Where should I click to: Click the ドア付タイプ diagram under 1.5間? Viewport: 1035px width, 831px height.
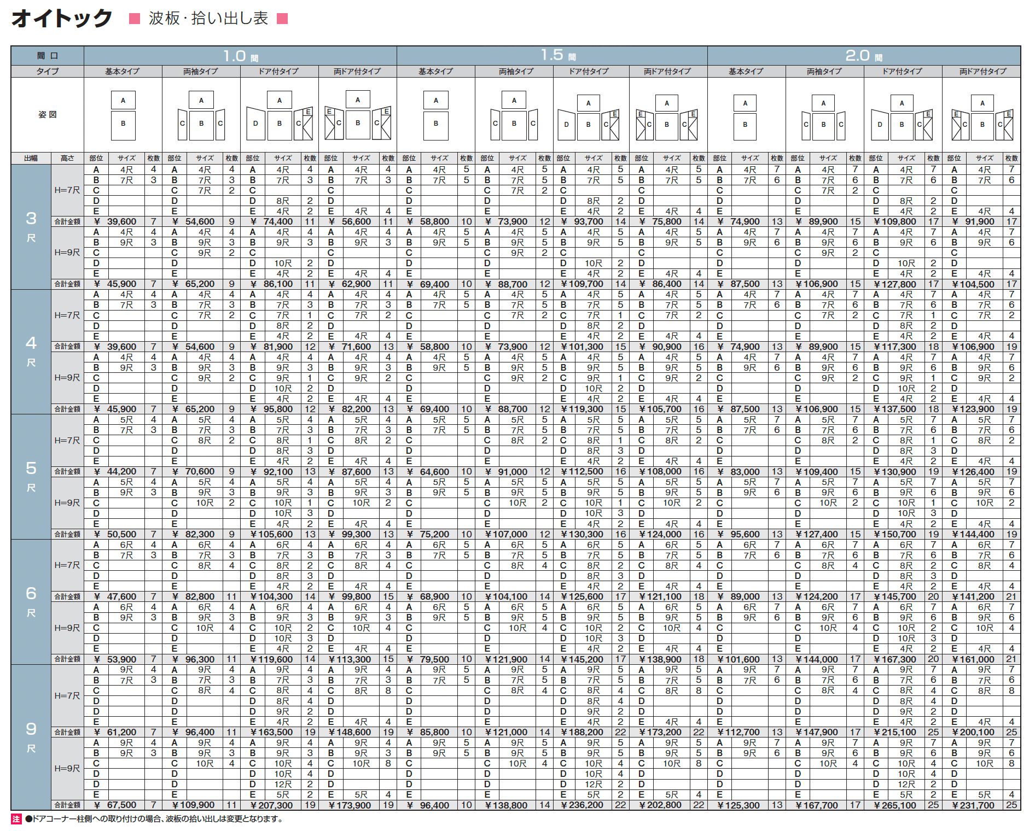point(588,116)
